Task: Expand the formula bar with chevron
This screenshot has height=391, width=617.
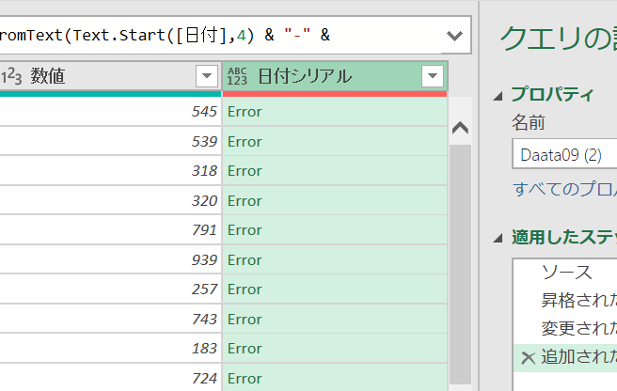Action: coord(455,37)
